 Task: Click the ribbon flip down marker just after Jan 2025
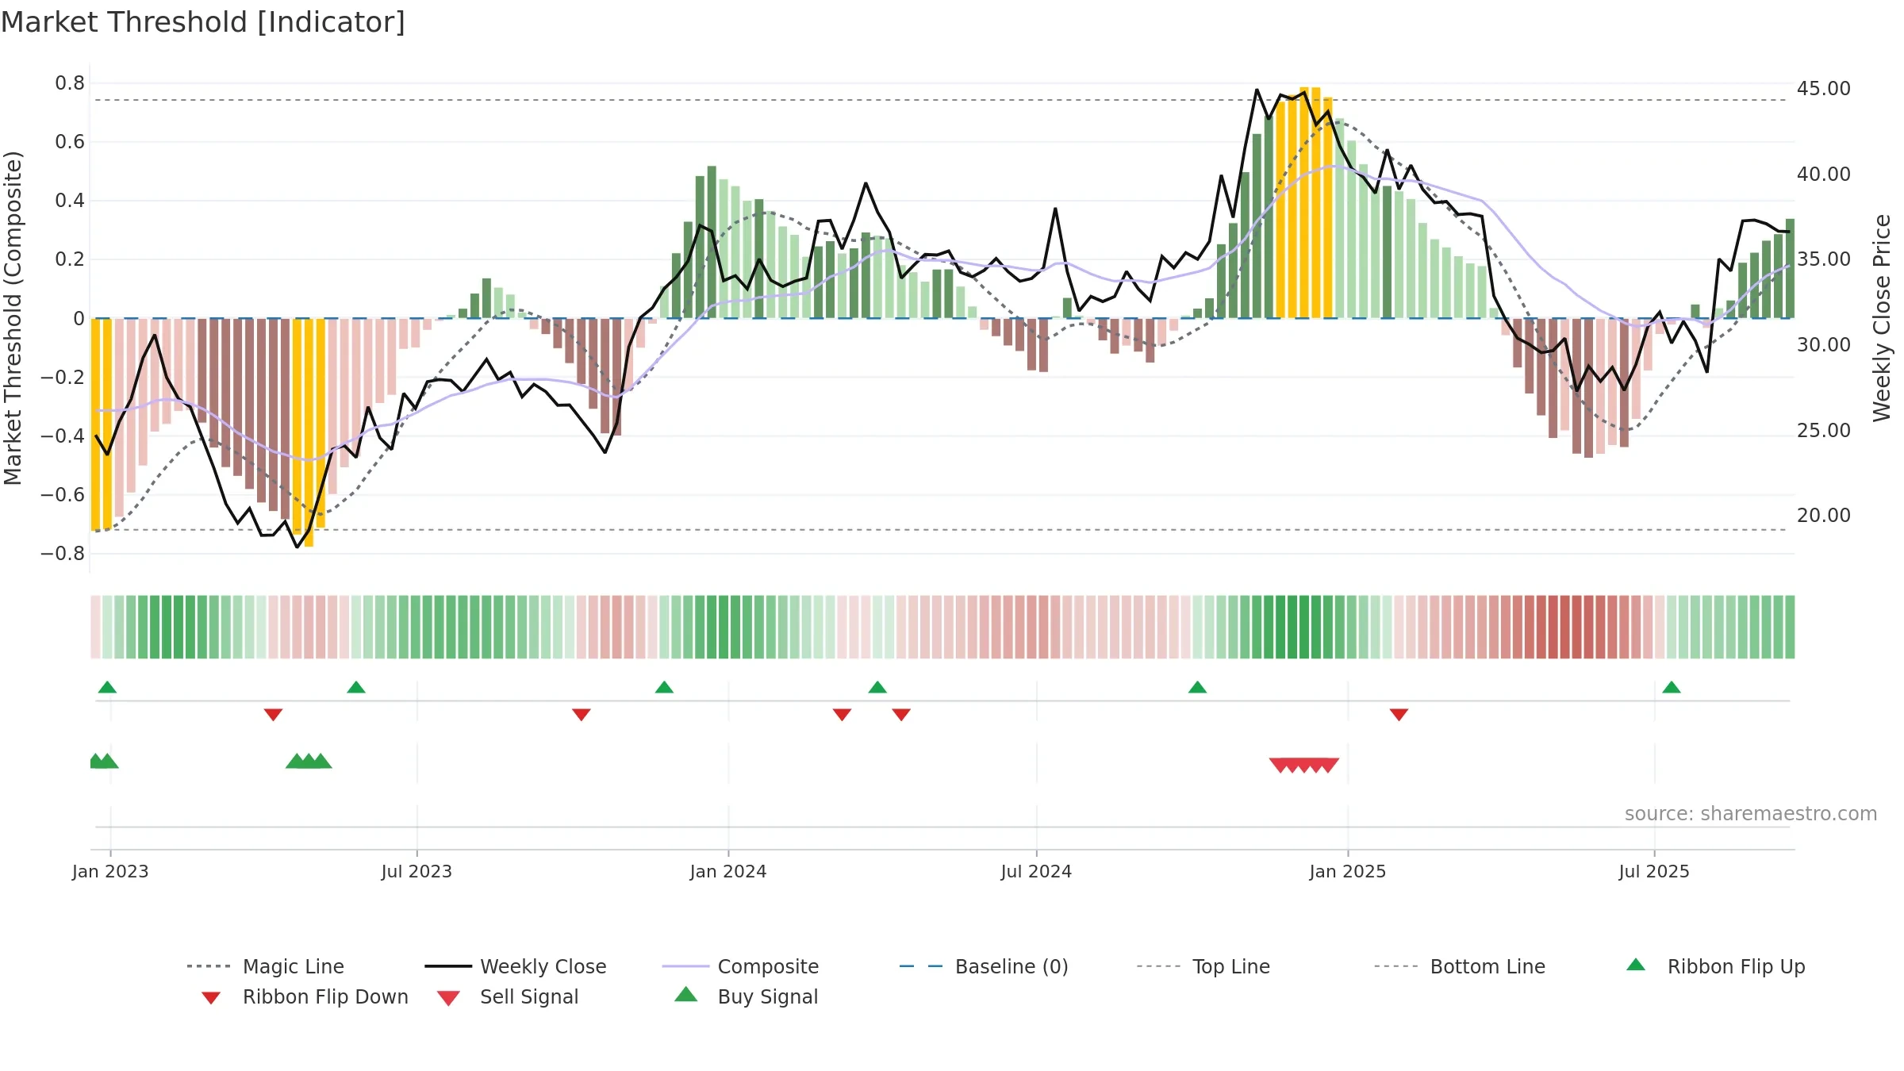point(1399,715)
